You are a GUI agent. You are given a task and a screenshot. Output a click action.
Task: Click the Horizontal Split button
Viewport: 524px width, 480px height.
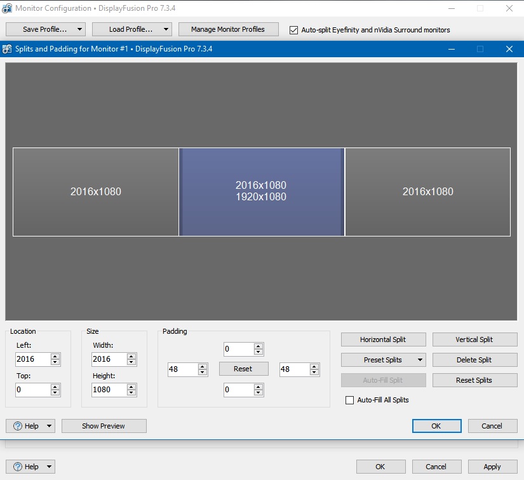(x=382, y=339)
